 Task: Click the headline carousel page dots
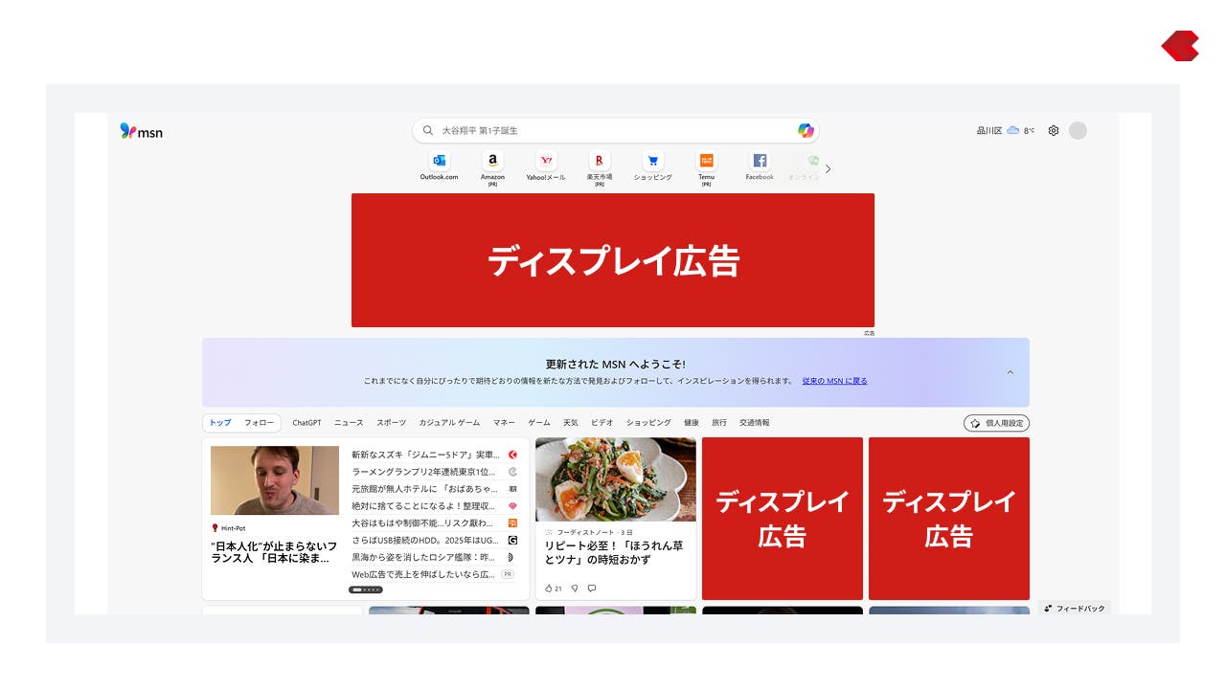tap(365, 589)
